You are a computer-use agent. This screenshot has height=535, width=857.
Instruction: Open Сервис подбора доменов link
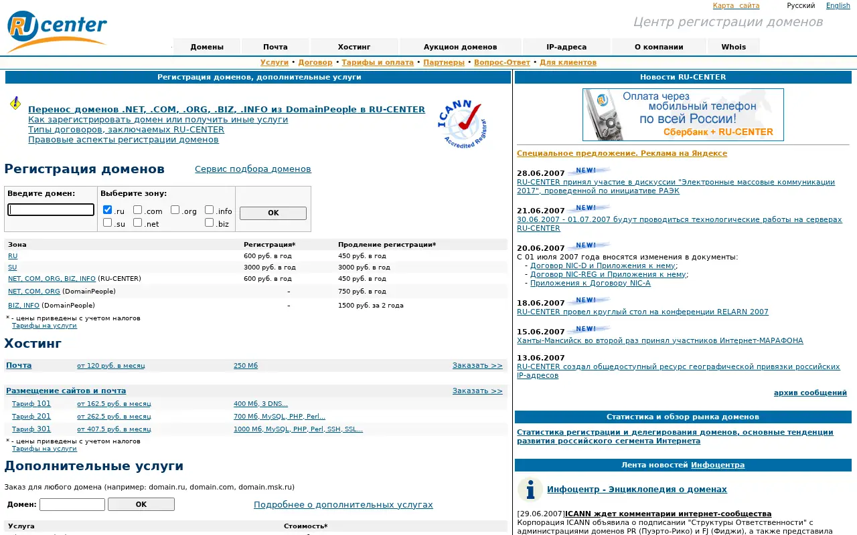tap(253, 169)
